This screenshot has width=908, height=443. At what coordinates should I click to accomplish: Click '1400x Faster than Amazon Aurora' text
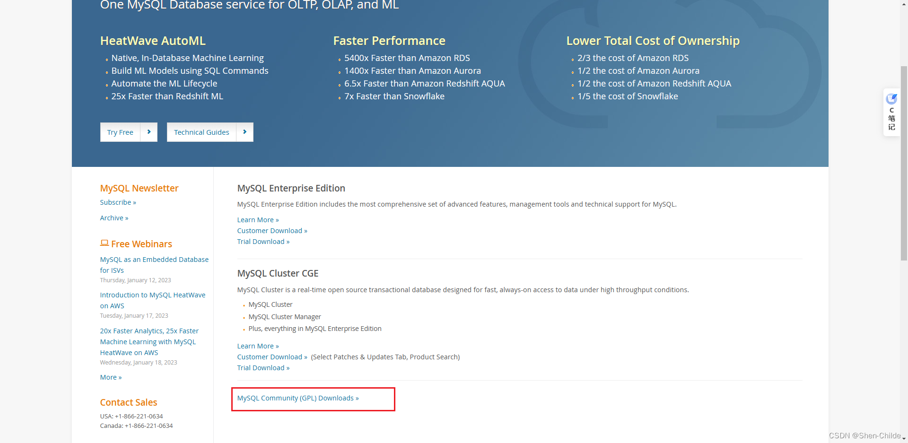[412, 70]
